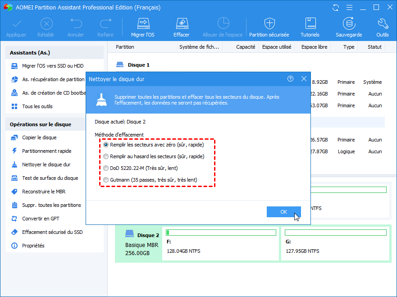Collapse Opérations sur le disque header
The width and height of the screenshot is (397, 297).
click(46, 124)
